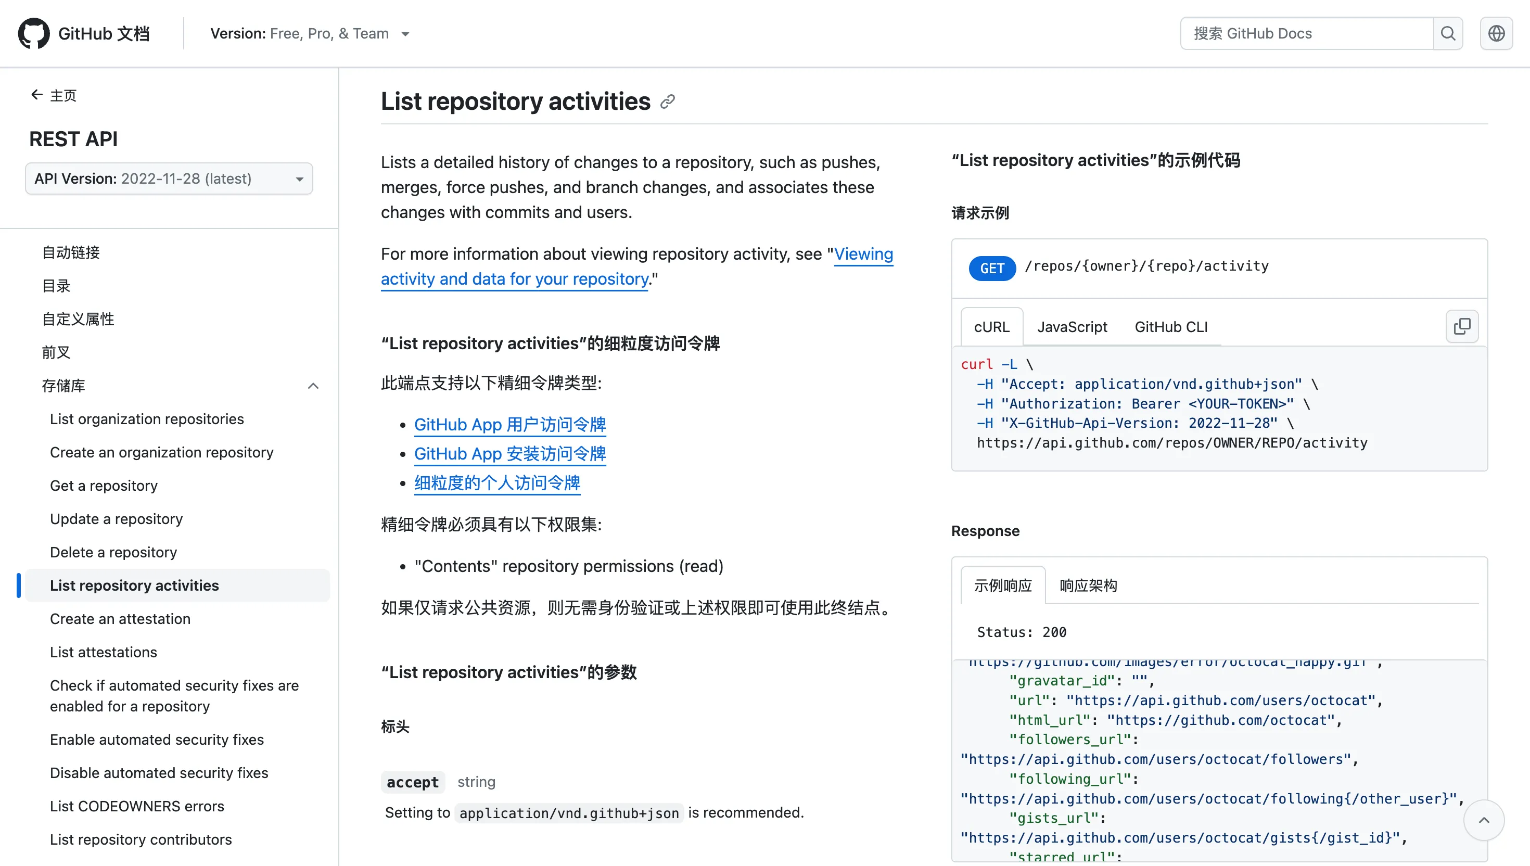Click the blue GET method badge
The width and height of the screenshot is (1530, 866).
(x=992, y=268)
